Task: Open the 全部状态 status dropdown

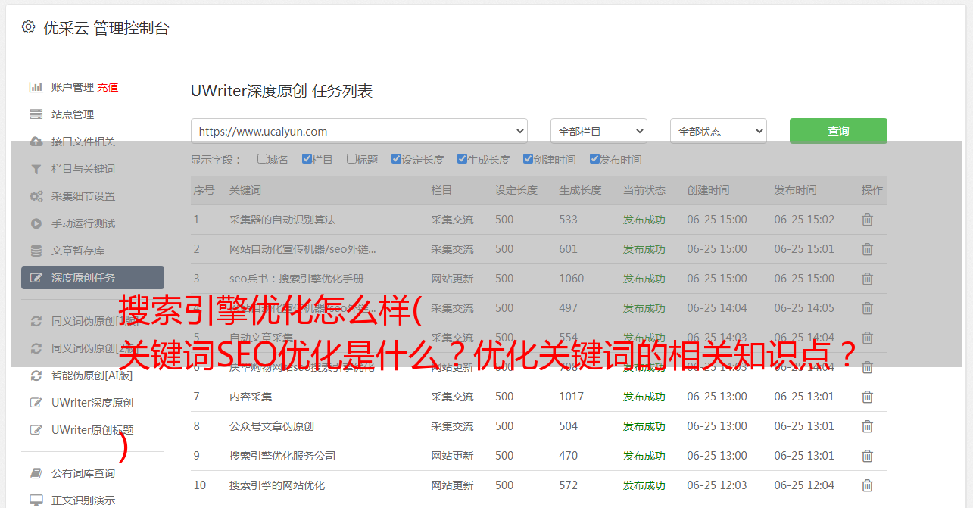Action: [719, 131]
